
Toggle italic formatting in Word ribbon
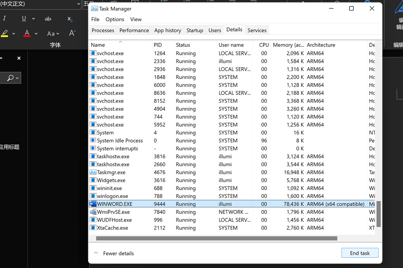point(4,19)
